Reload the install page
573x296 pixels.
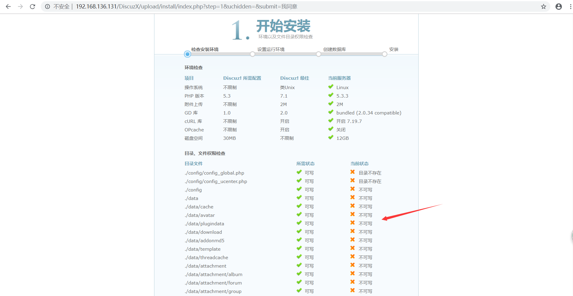(x=33, y=6)
